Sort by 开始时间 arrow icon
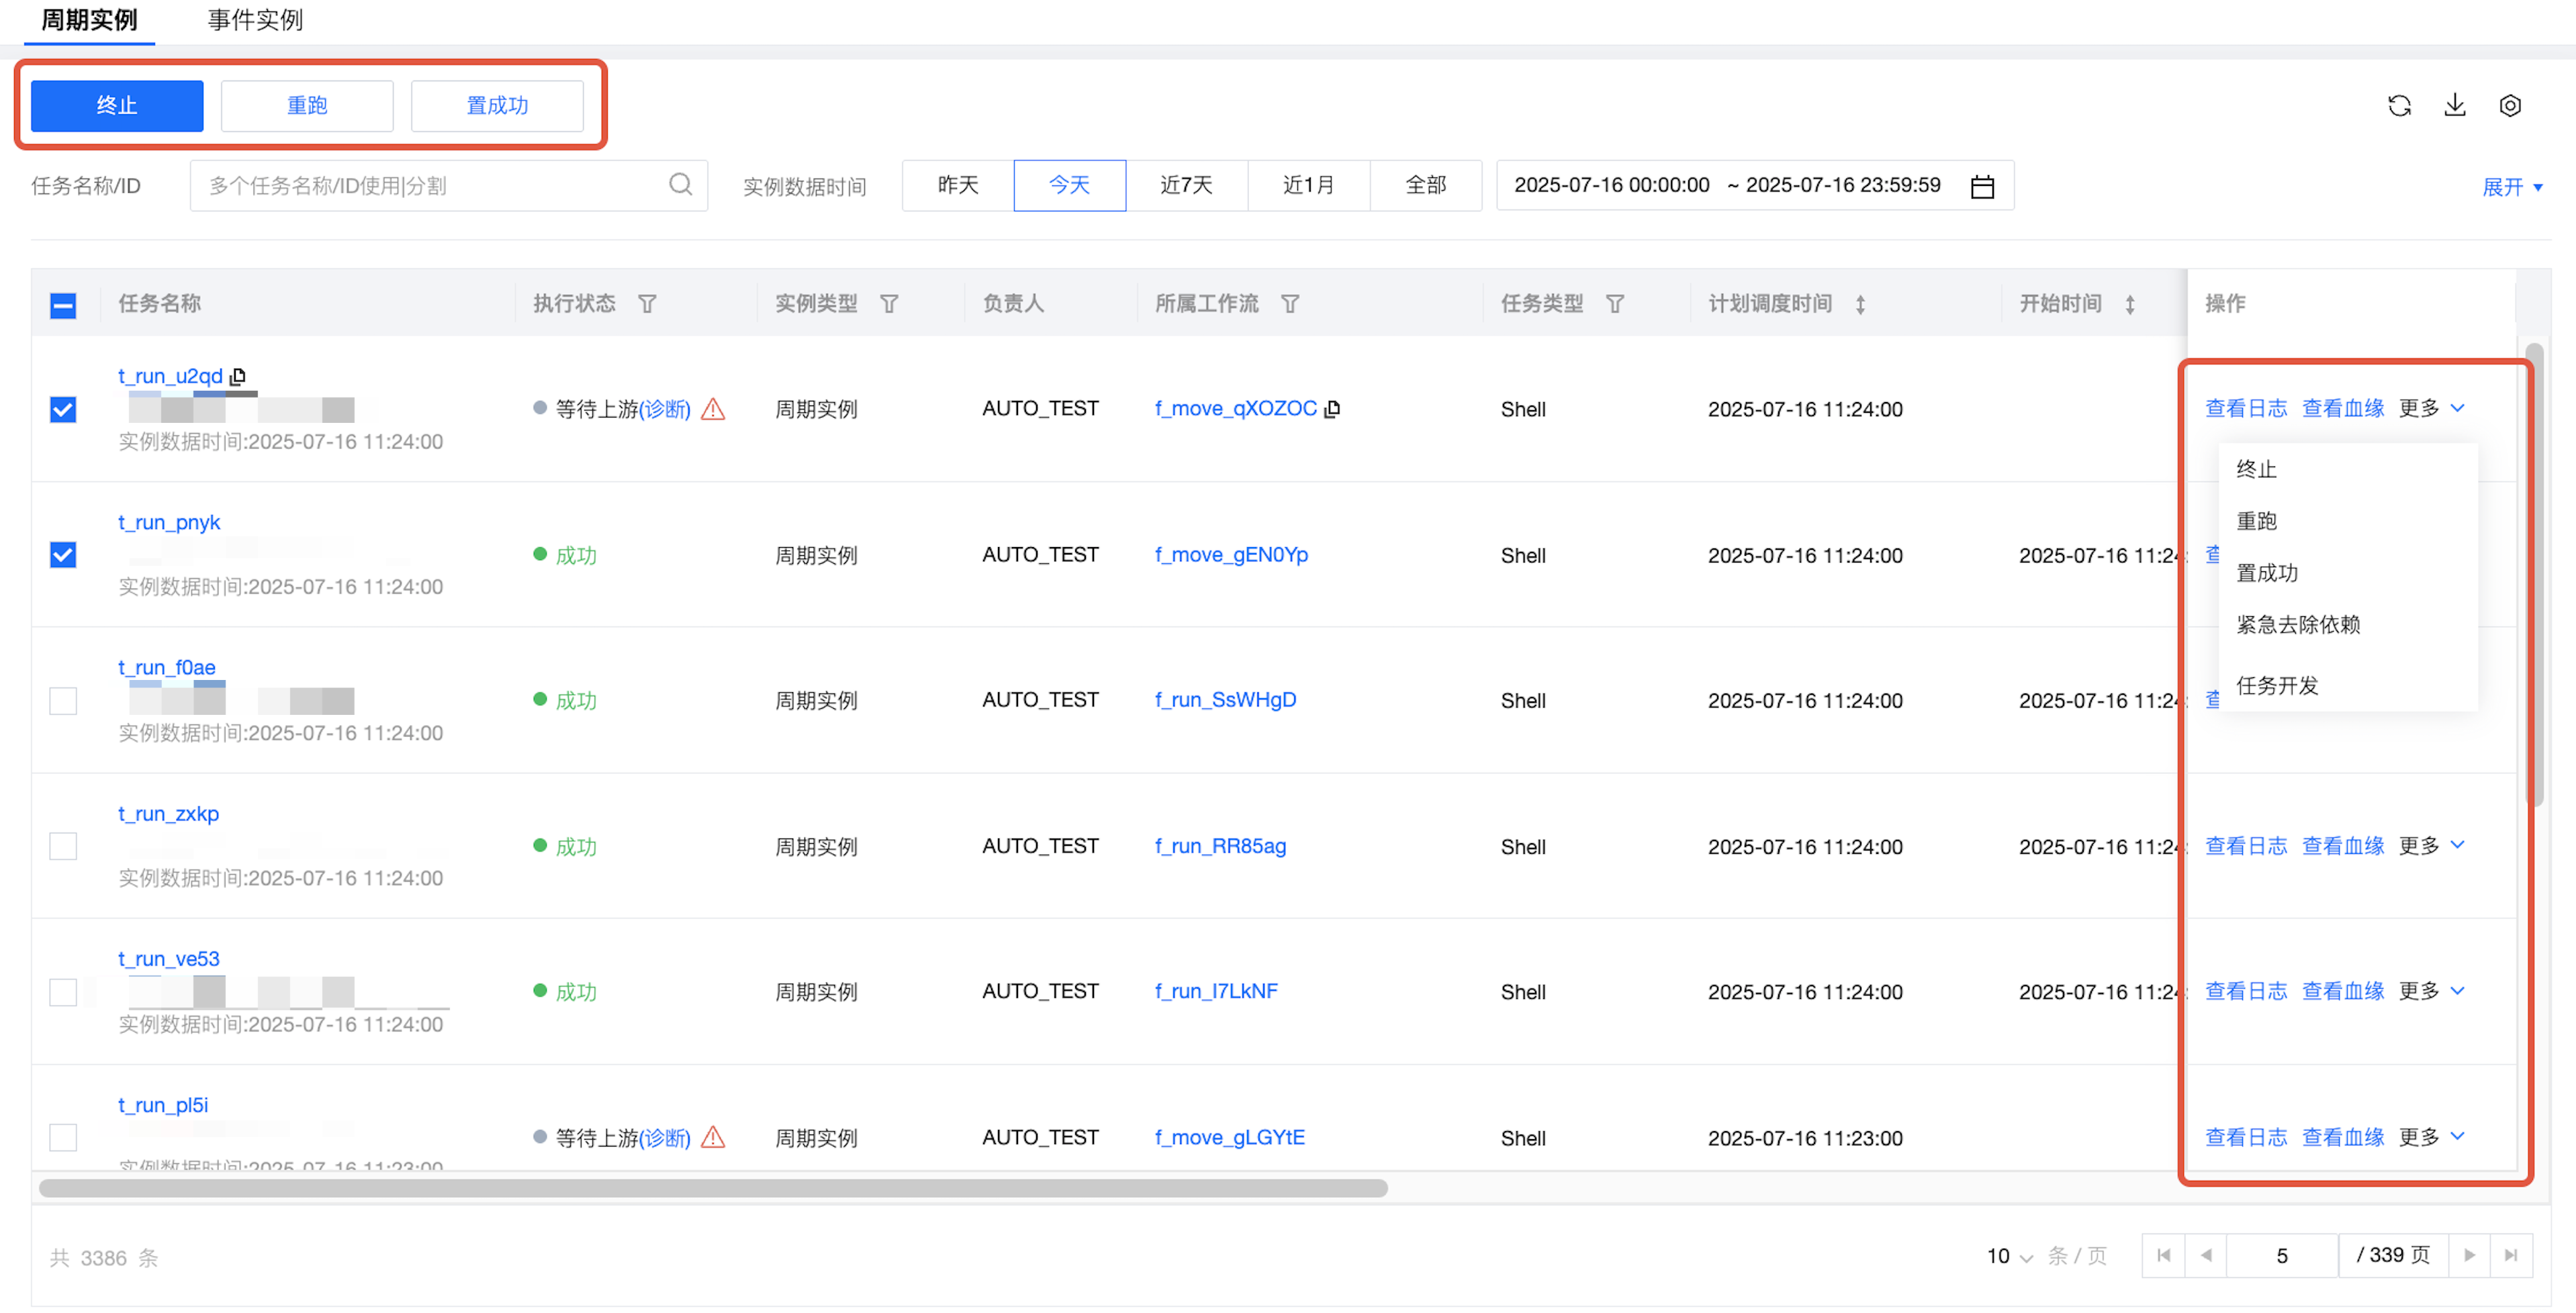The image size is (2576, 1313). [2130, 304]
